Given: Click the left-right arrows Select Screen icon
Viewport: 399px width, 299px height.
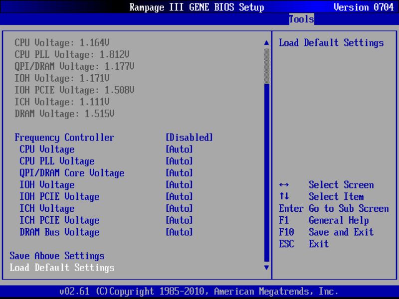Looking at the screenshot, I should pos(284,185).
